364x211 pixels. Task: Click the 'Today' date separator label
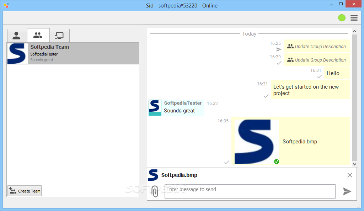(249, 34)
